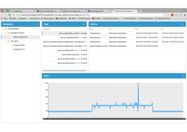Select Maintenance alarm starting 2016-07-24T11:38
187x132 pixels.
coord(137,38)
